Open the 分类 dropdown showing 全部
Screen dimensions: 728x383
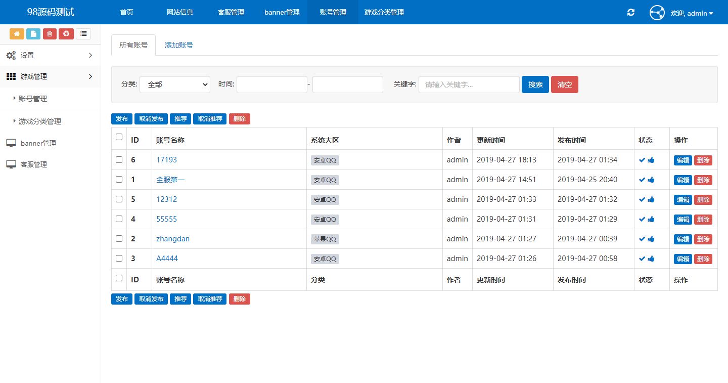point(174,84)
